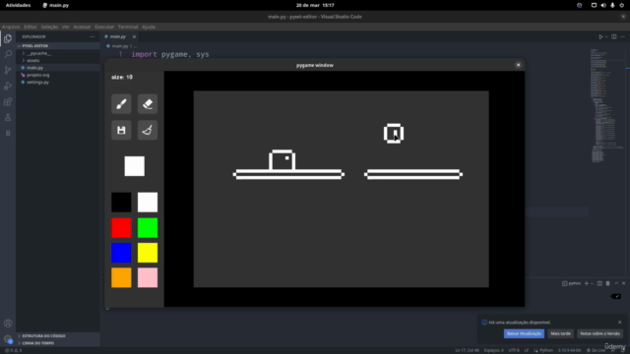The height and width of the screenshot is (354, 630).
Task: Click the Ln 17, Col 48 status entry
Action: pos(467,350)
